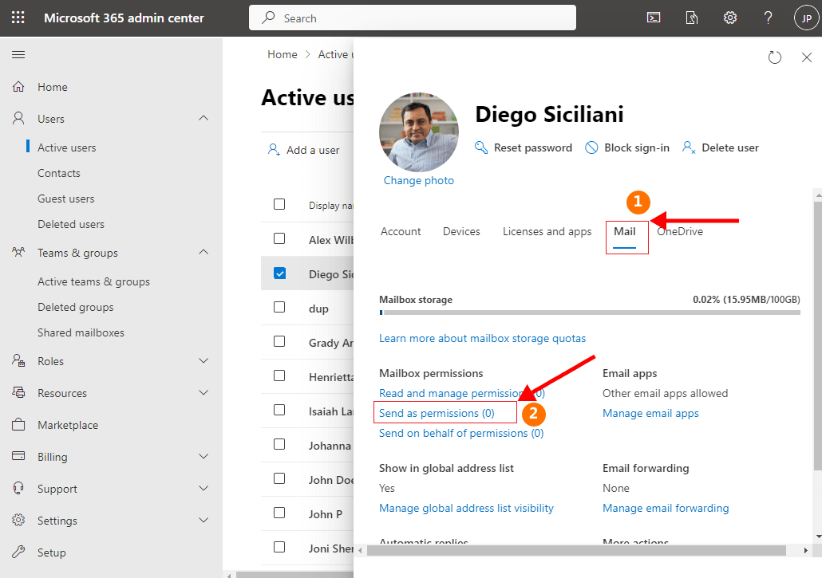Screen dimensions: 822x578
Task: Uncheck the Diego Siciliani row checkbox
Action: click(x=279, y=273)
